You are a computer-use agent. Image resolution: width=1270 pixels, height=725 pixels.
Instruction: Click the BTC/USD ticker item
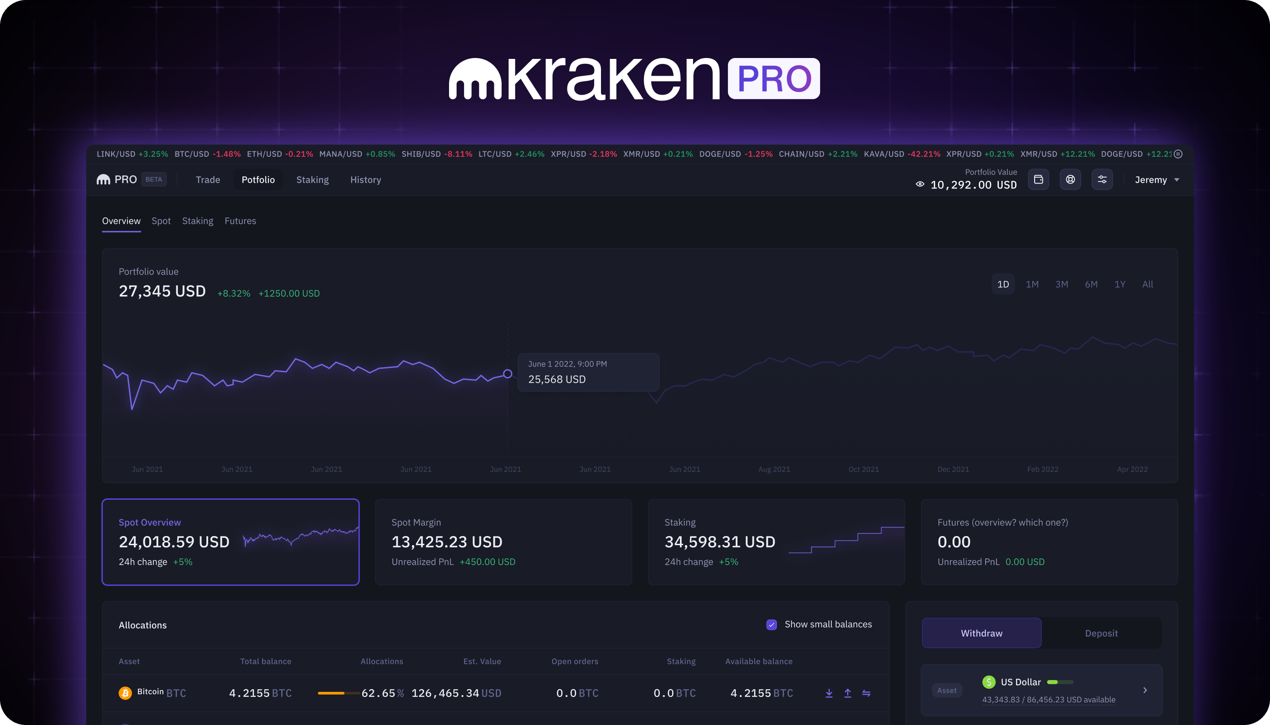pos(207,154)
